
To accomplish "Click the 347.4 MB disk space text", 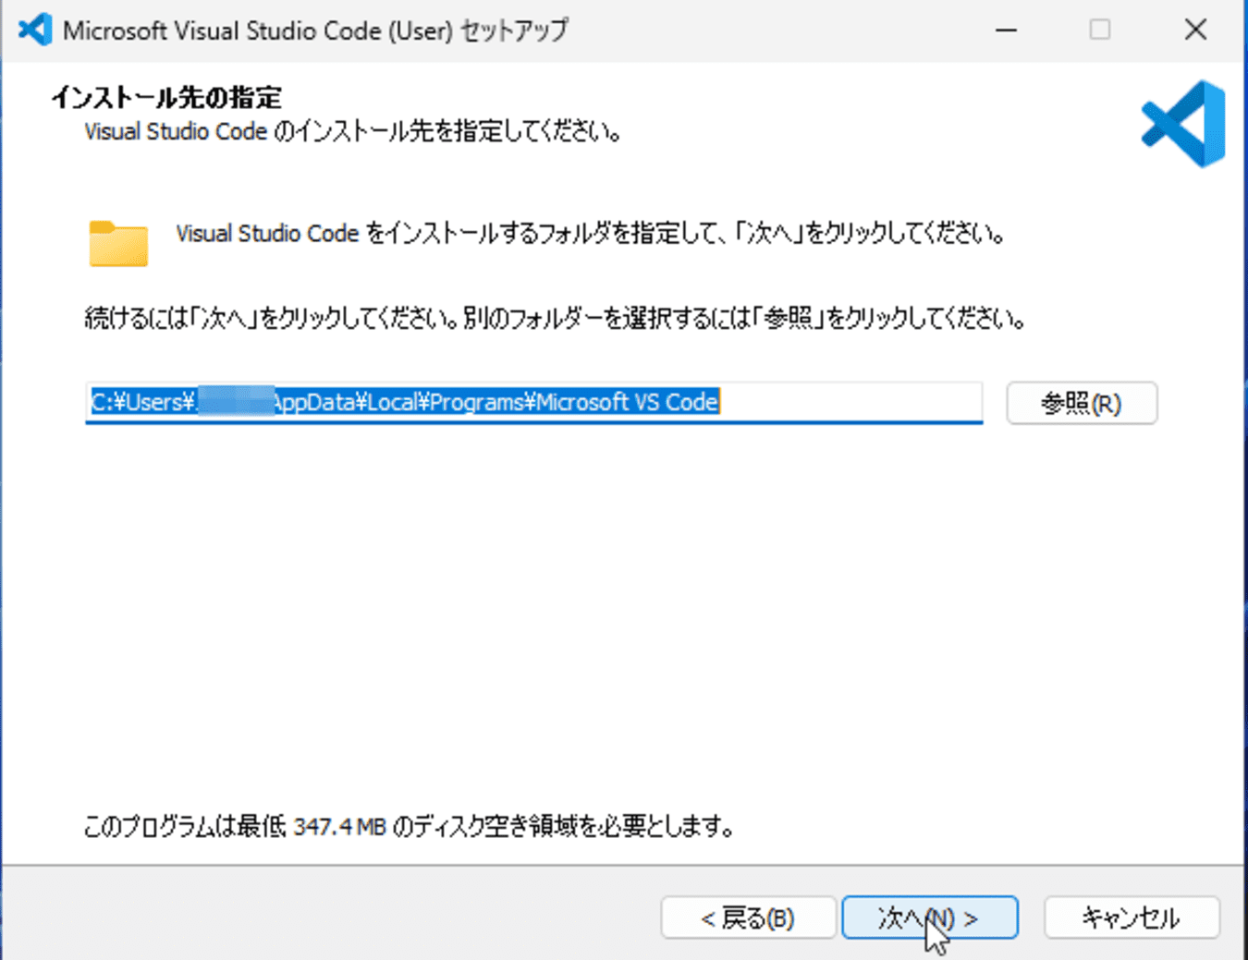I will pos(339,826).
